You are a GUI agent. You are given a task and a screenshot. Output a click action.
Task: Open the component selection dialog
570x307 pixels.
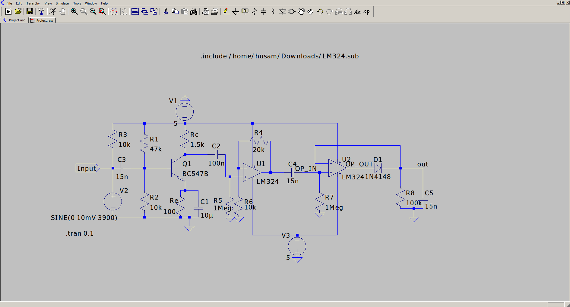(291, 11)
